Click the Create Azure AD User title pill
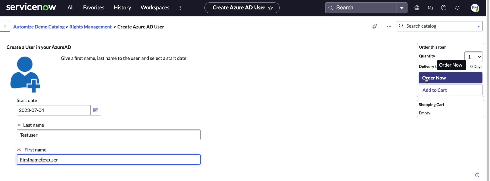Image resolution: width=490 pixels, height=181 pixels. point(242,8)
